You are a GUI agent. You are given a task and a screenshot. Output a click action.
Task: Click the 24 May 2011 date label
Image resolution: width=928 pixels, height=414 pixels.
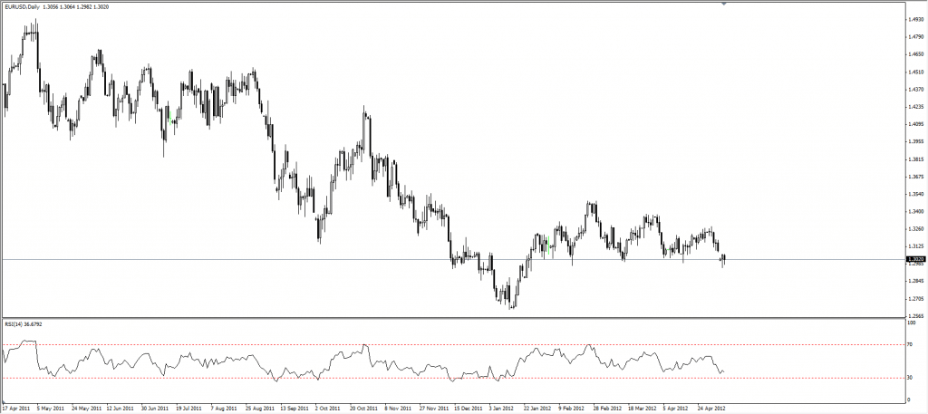click(86, 408)
